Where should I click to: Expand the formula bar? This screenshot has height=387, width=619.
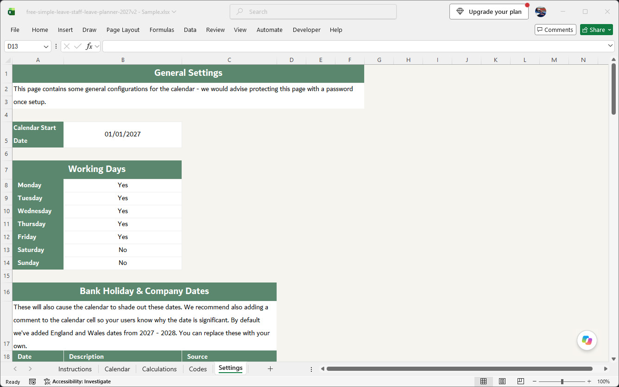click(x=611, y=46)
